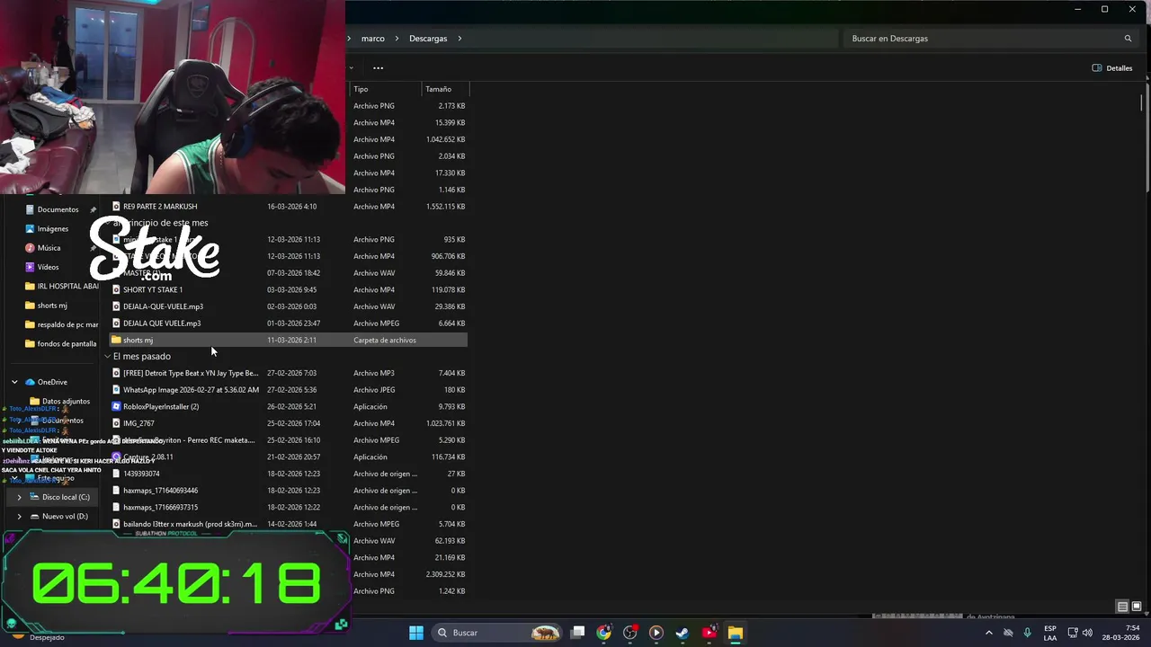Click the RE9 PARTE 2 MARKUSH file icon
Image resolution: width=1151 pixels, height=647 pixels.
[x=116, y=207]
